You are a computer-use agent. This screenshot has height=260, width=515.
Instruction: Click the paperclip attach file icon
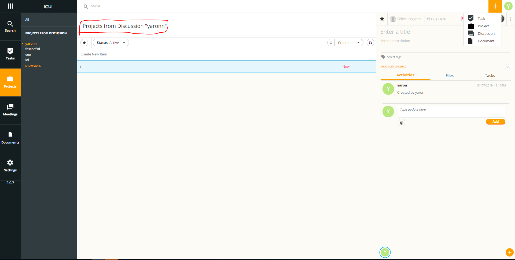coord(401,123)
